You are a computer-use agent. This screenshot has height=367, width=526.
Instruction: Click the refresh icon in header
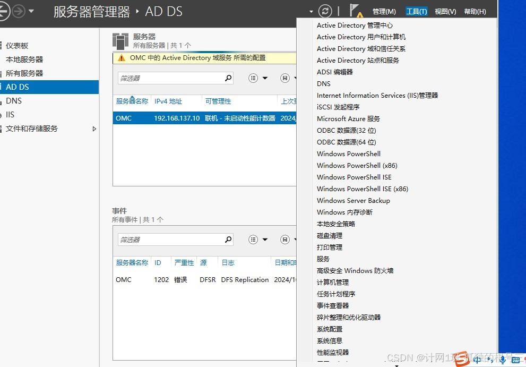pos(325,11)
